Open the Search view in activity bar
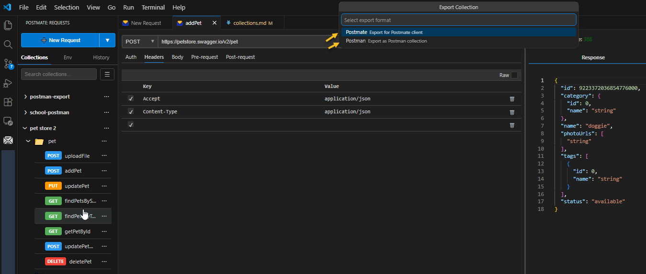Viewport: 646px width, 274px height. (x=8, y=44)
